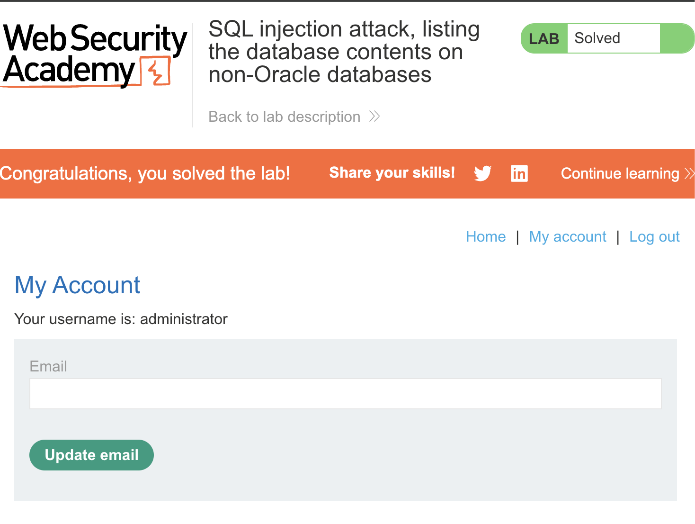695x524 pixels.
Task: Click the double chevron after Continue learning
Action: (x=689, y=174)
